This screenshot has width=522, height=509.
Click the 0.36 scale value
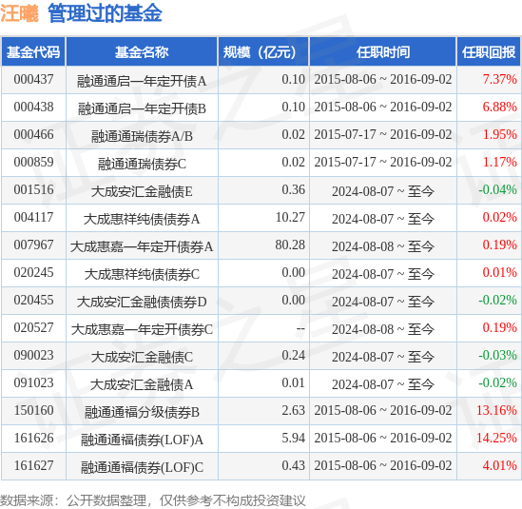293,190
